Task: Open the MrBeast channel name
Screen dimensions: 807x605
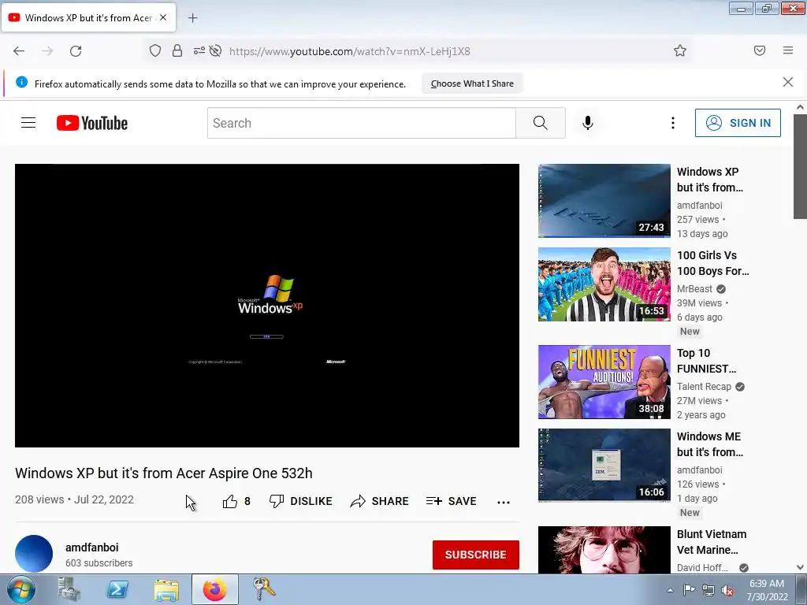Action: (694, 288)
